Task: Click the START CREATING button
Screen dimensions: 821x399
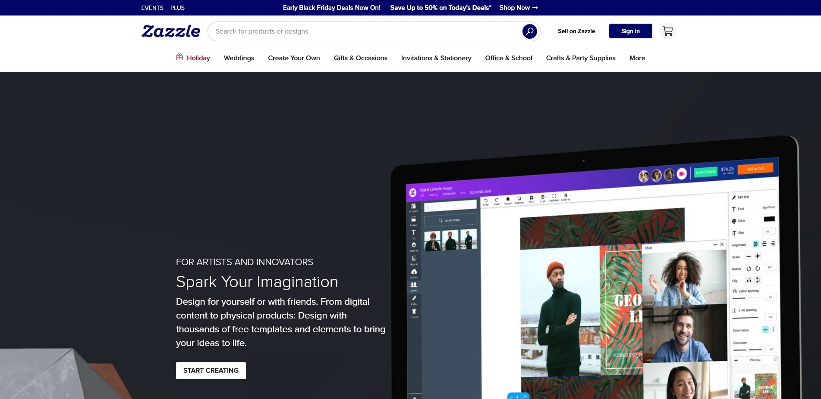Action: point(211,371)
